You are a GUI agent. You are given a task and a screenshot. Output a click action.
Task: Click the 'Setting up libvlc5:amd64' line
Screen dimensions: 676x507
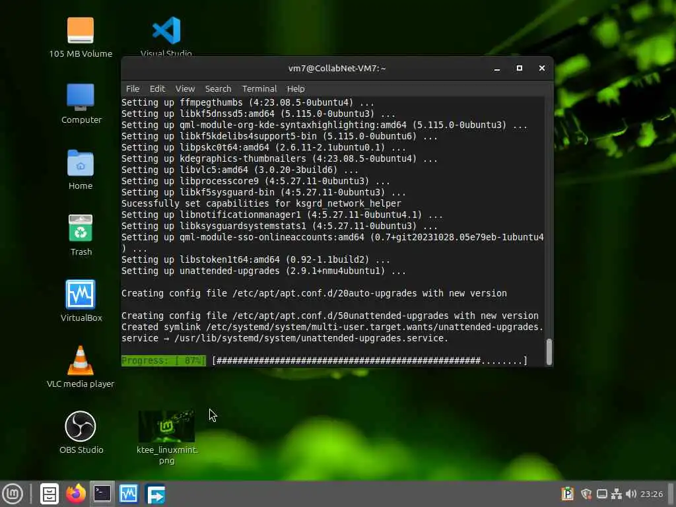[240, 170]
